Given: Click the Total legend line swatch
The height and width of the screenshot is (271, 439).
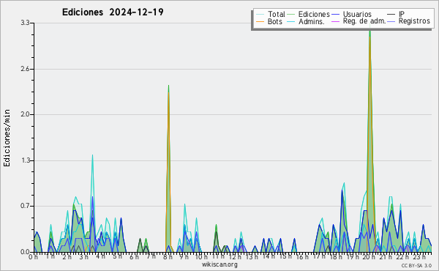Looking at the screenshot, I should pyautogui.click(x=260, y=15).
